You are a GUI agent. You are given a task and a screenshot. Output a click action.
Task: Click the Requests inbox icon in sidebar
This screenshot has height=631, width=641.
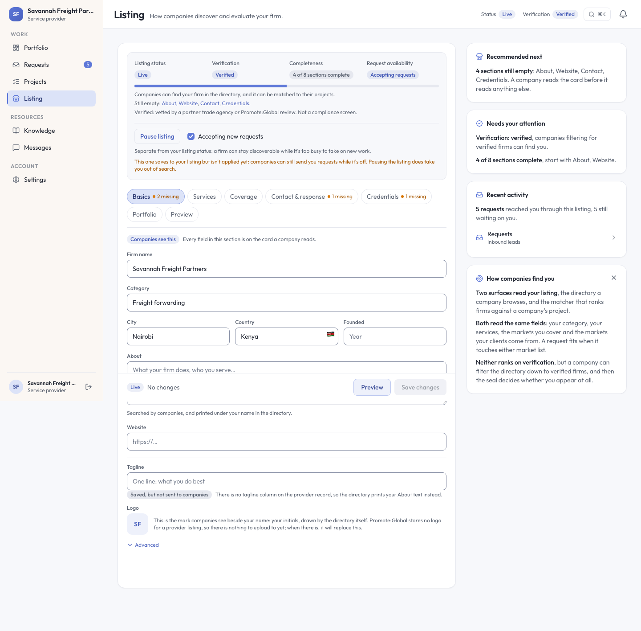(x=16, y=65)
